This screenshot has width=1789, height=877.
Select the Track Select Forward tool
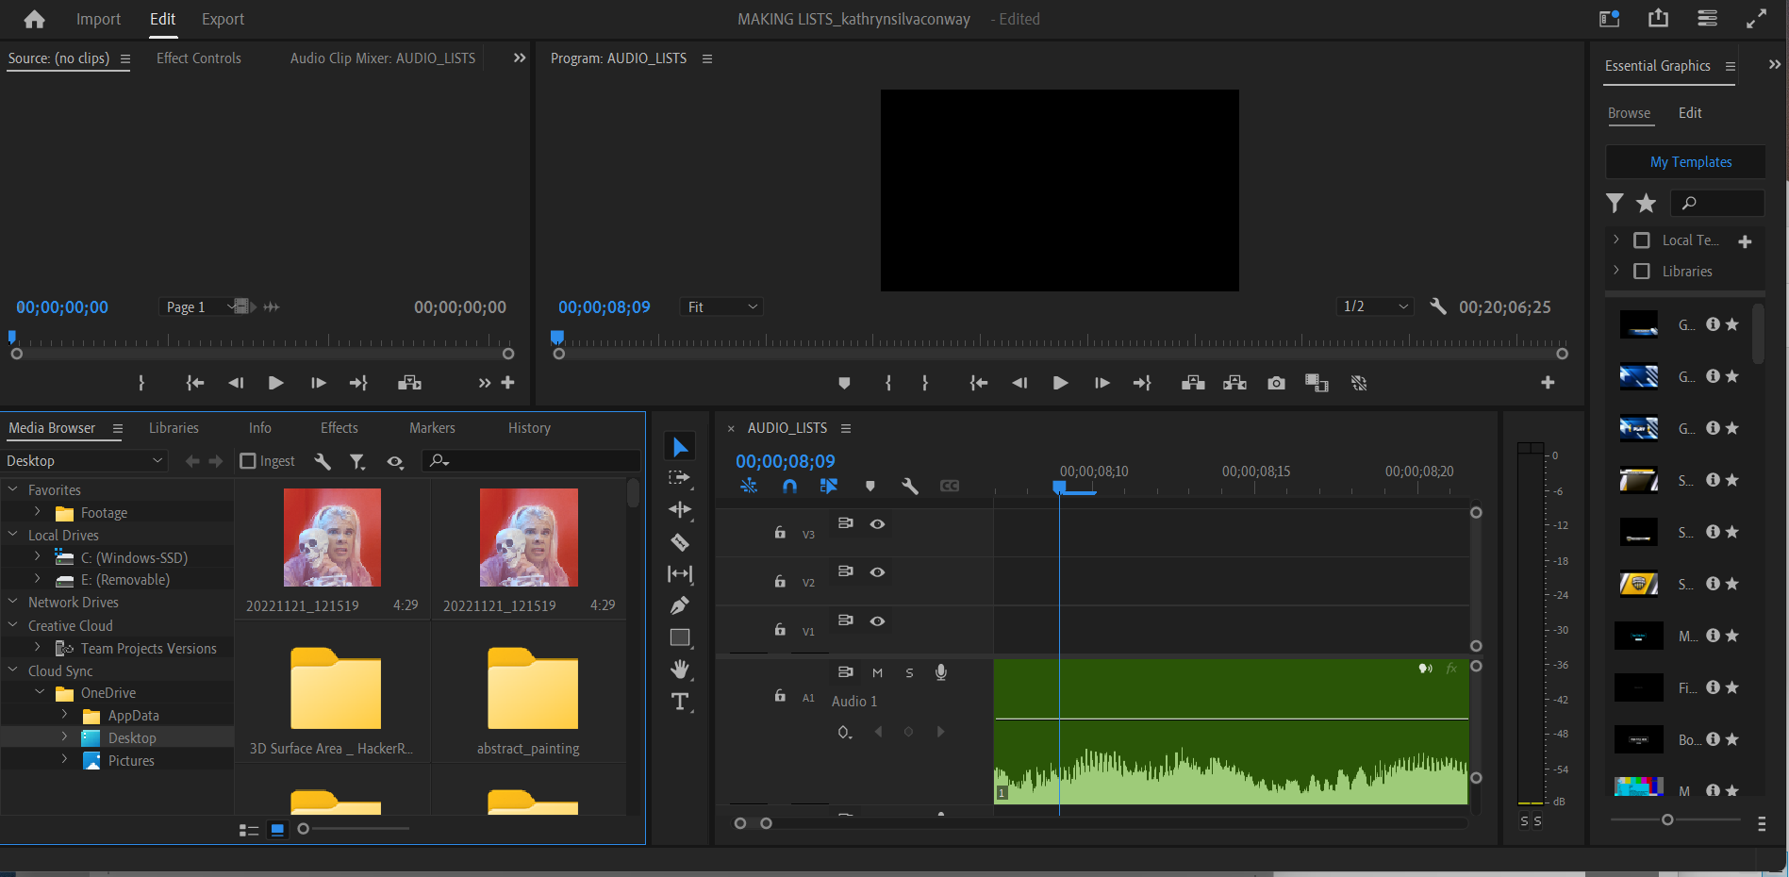[679, 478]
